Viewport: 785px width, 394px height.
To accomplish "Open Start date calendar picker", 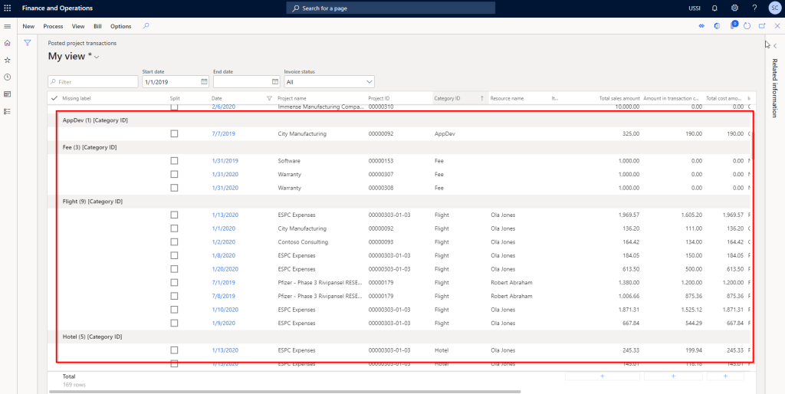I will (204, 81).
